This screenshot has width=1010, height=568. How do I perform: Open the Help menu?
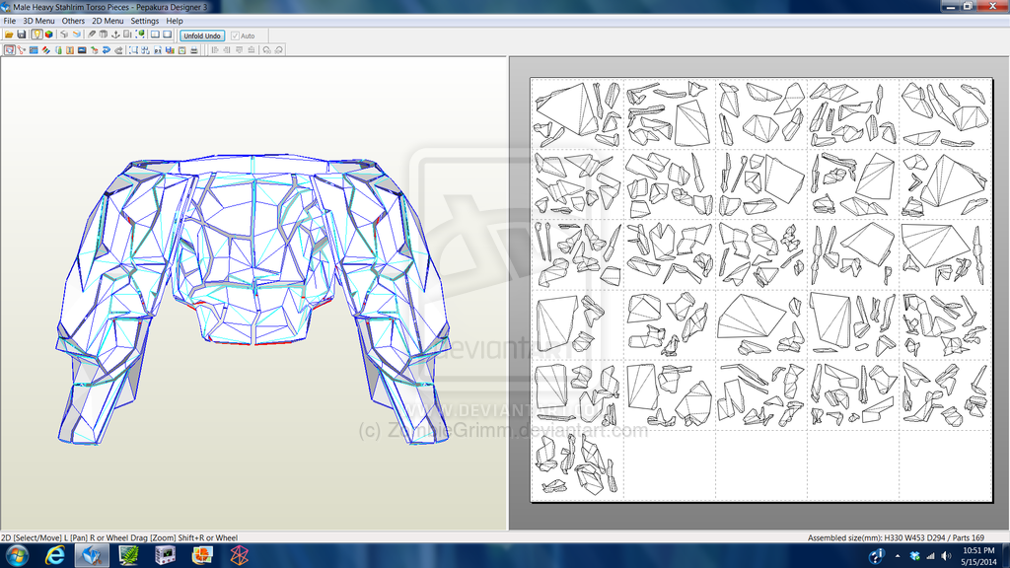coord(175,21)
